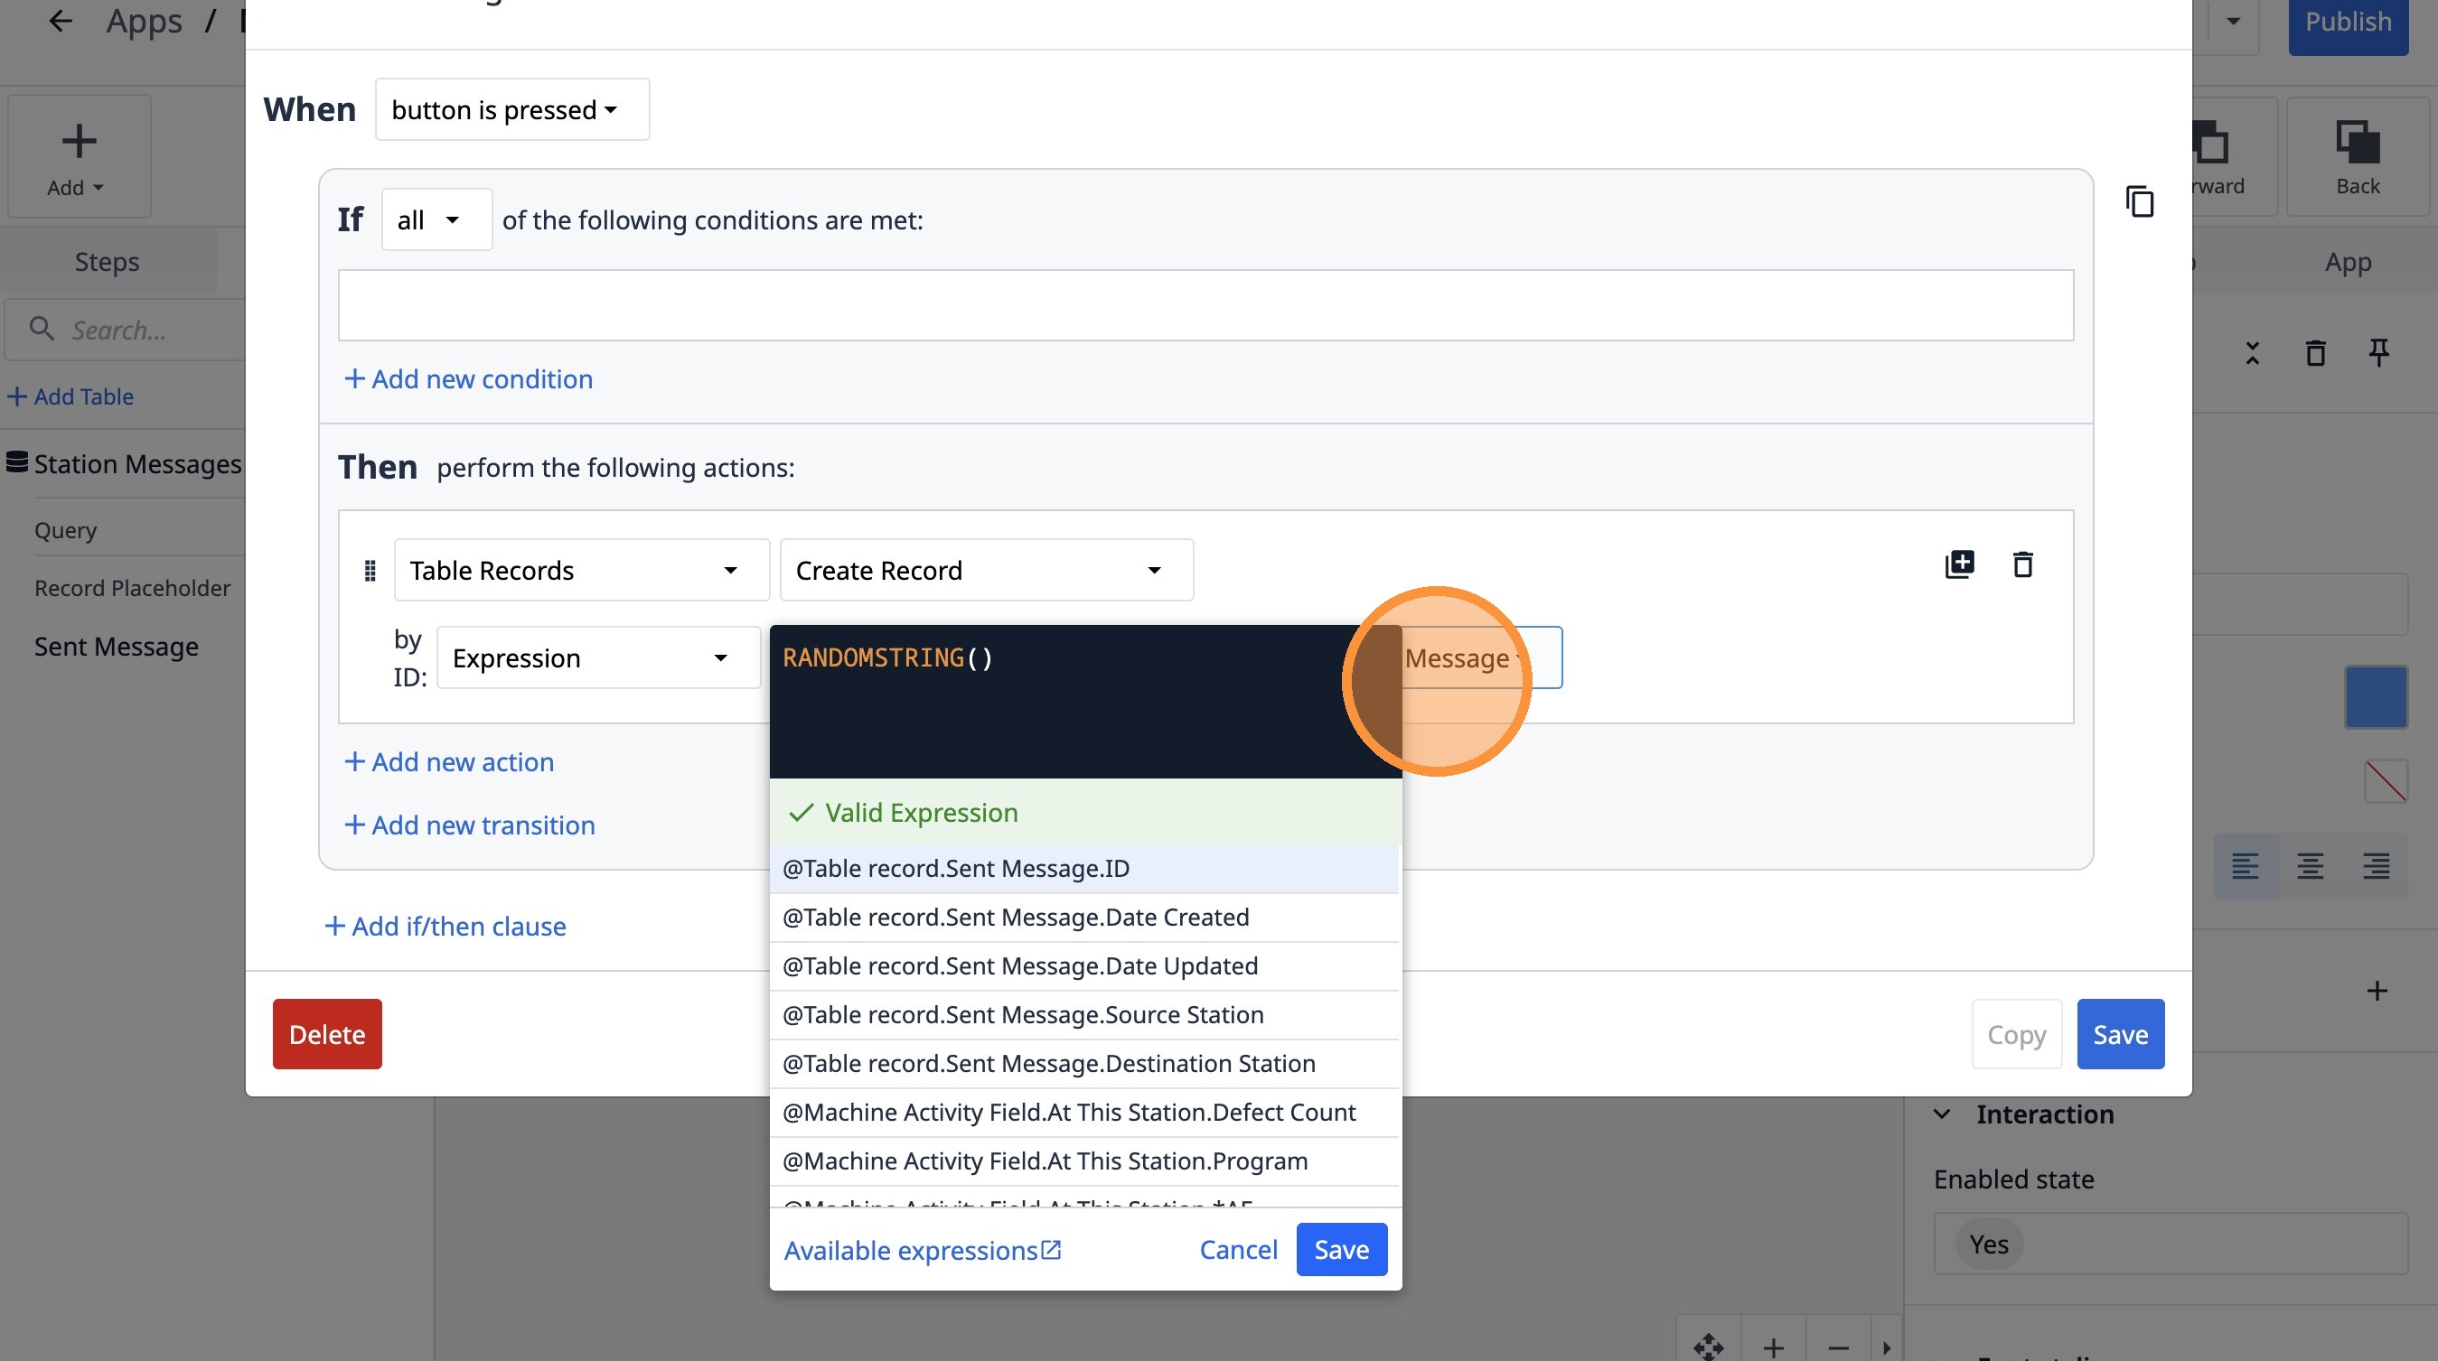2438x1361 pixels.
Task: Duplicate the Create Record action
Action: coord(1958,564)
